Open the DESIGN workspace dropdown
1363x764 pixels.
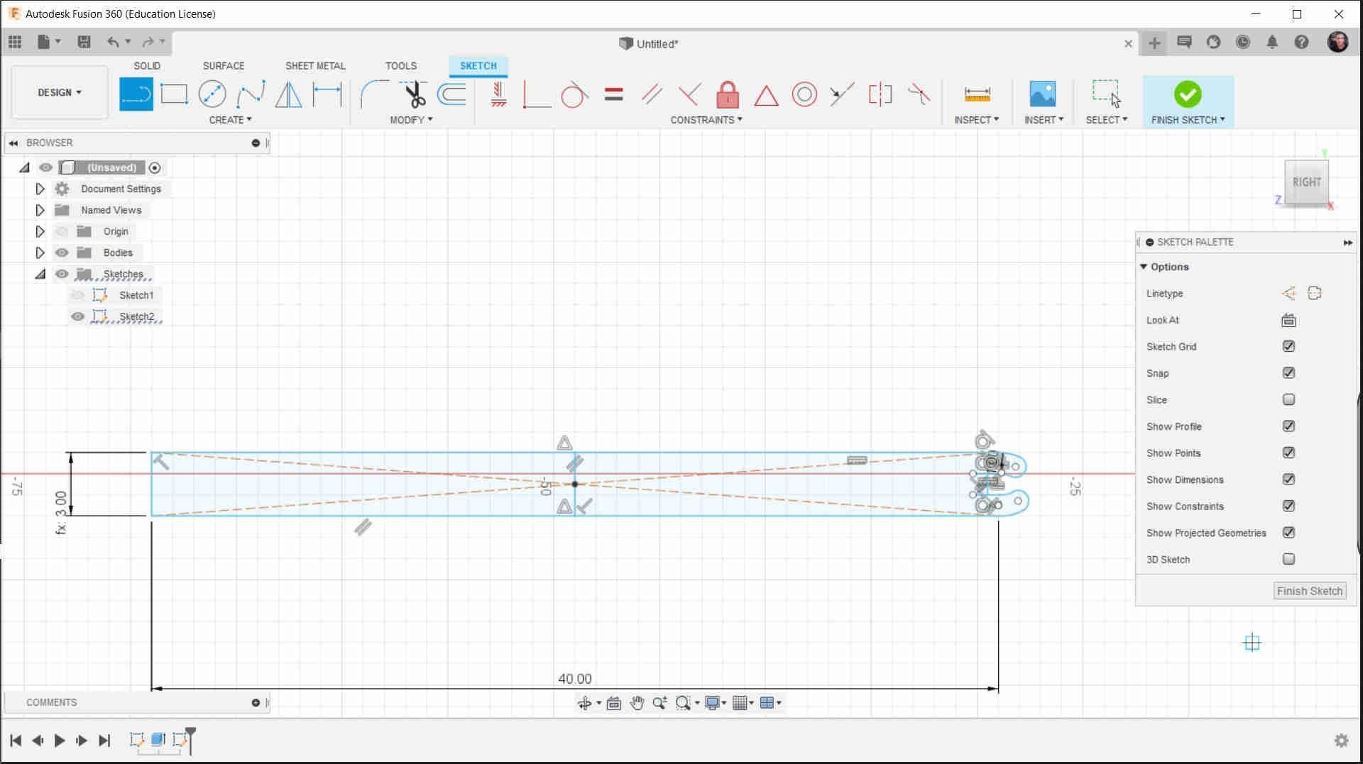[x=58, y=92]
